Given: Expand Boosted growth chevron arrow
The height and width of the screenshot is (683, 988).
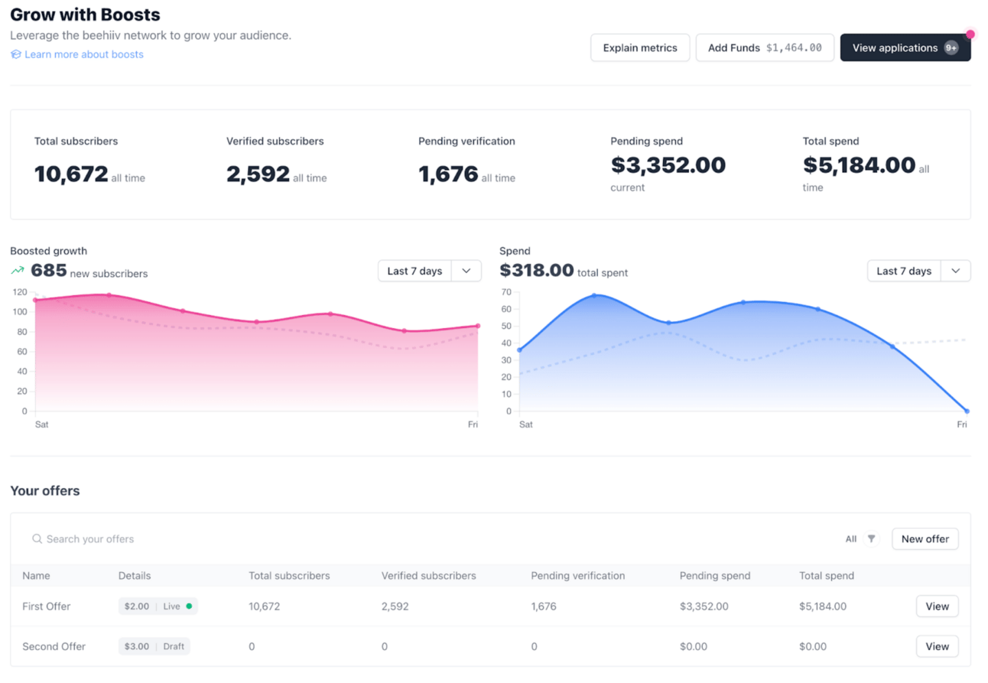Looking at the screenshot, I should (466, 271).
